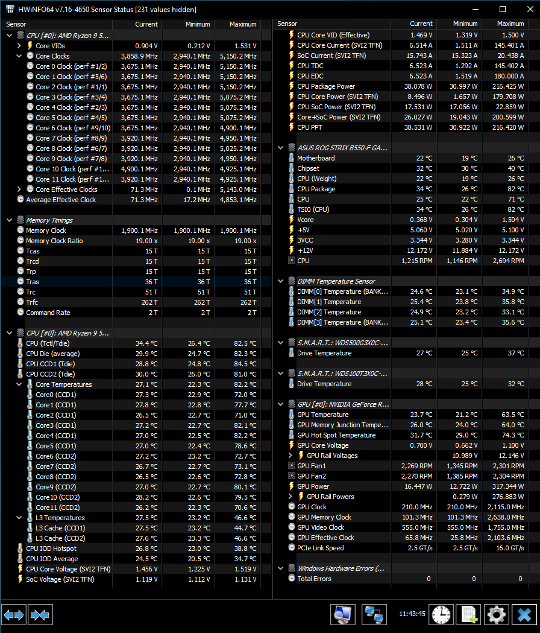This screenshot has height=633, width=540.
Task: Close sensors with the blue X icon
Action: [x=524, y=614]
